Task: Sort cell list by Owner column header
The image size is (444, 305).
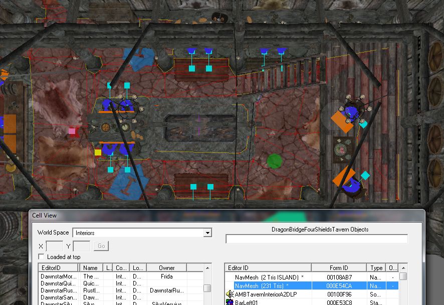Action: (166, 267)
